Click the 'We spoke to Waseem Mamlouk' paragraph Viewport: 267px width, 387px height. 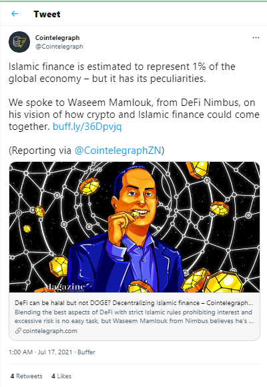tap(134, 115)
